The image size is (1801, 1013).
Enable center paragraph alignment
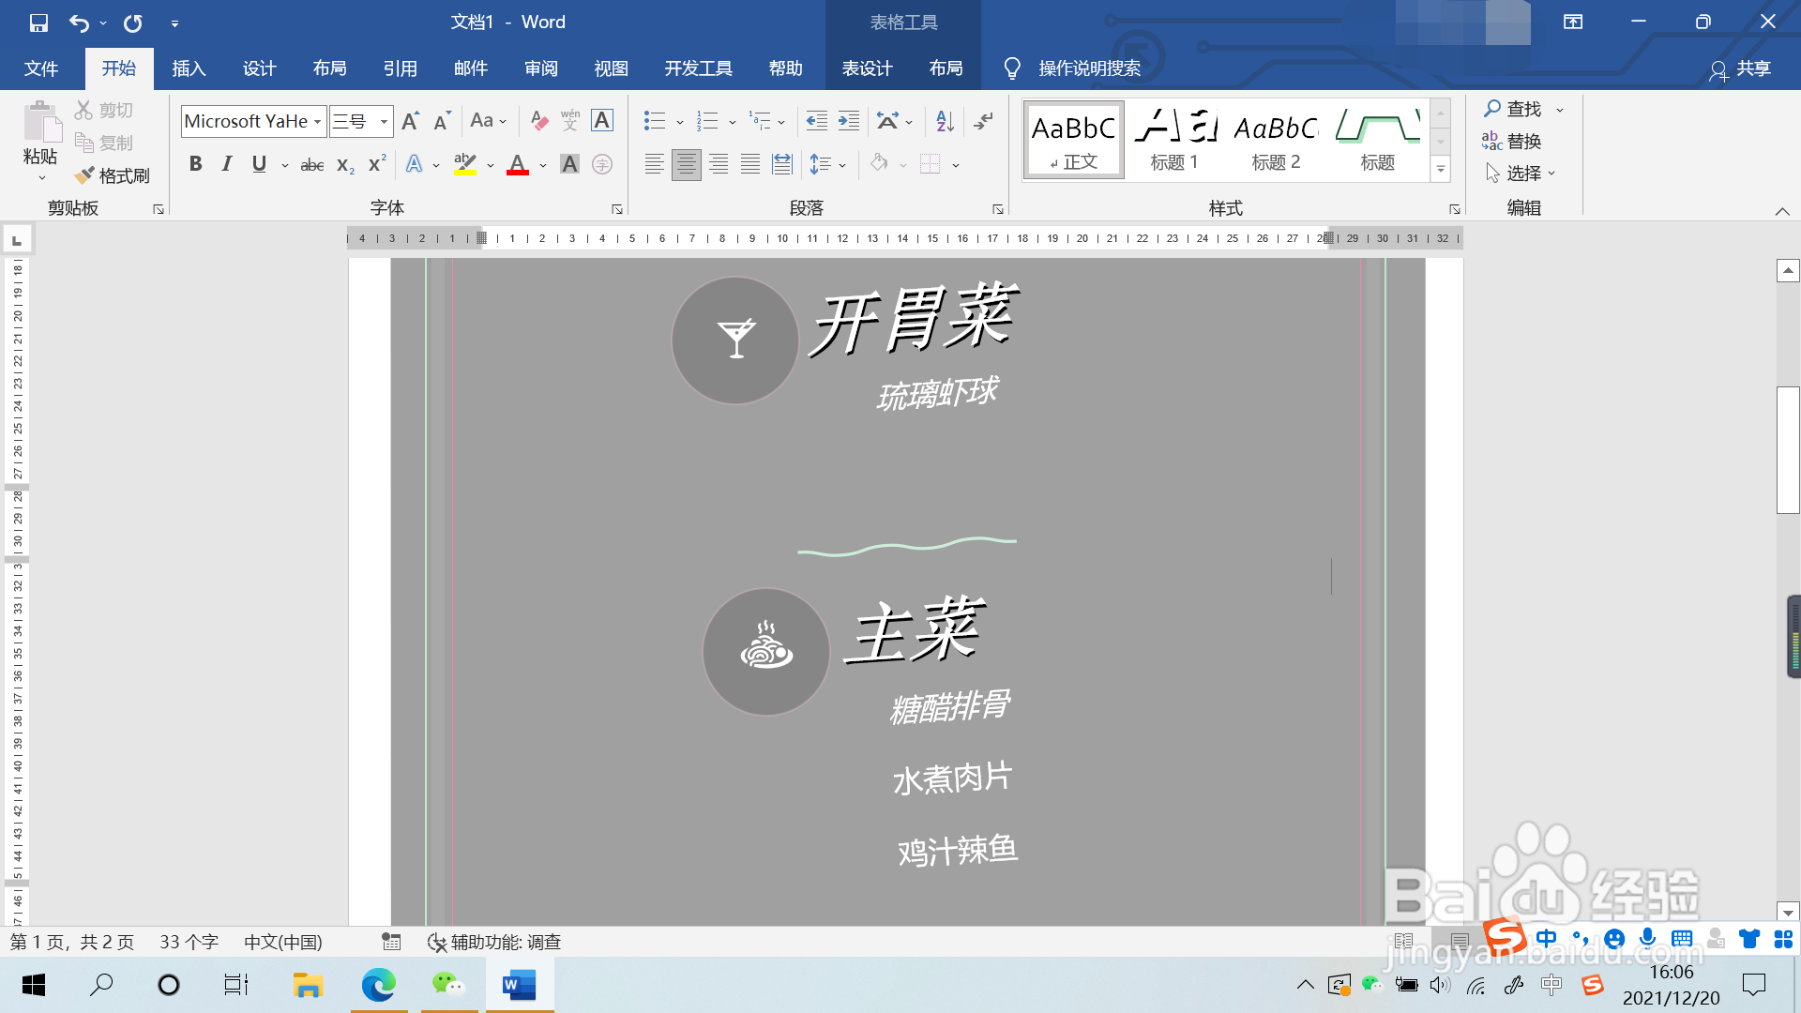point(687,164)
